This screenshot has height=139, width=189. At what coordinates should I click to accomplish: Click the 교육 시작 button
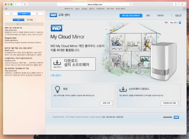(106, 103)
